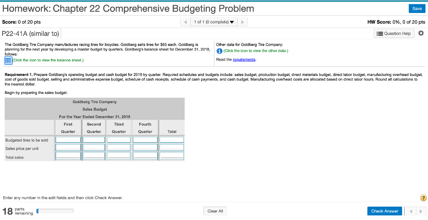This screenshot has height=220, width=428.
Task: Open the '1 of 1 (0 complete)' dropdown
Action: (x=214, y=22)
